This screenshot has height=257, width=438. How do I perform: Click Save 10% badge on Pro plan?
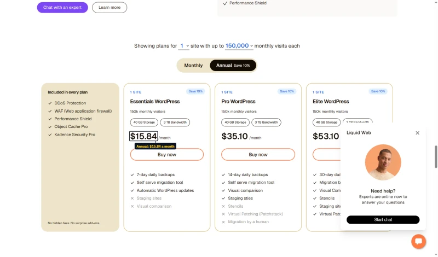click(x=286, y=91)
